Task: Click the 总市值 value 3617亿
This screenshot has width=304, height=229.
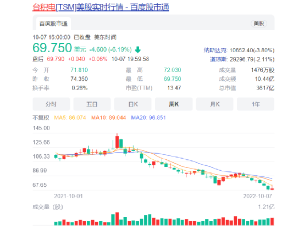Action: point(265,88)
